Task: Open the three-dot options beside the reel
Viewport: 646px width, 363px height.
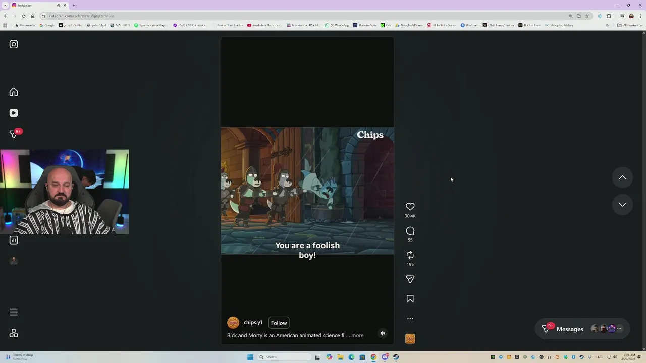Action: (x=410, y=319)
